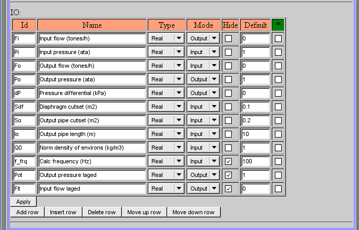Screen dimensions: 359x230
Task: Click the Name column header
Action: click(92, 25)
